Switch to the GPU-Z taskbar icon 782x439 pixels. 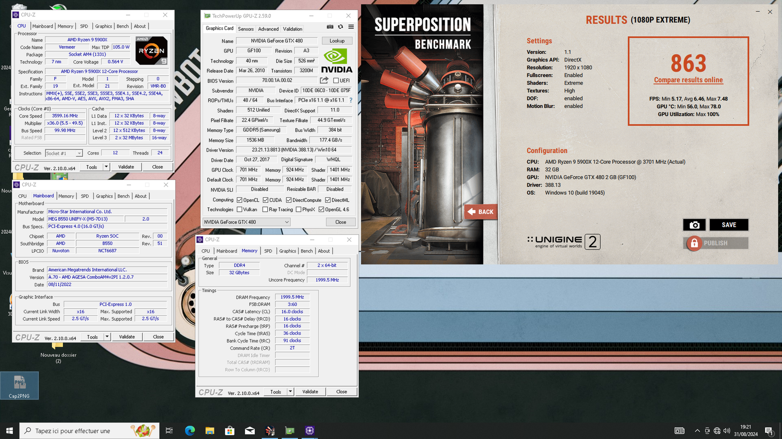pos(290,430)
